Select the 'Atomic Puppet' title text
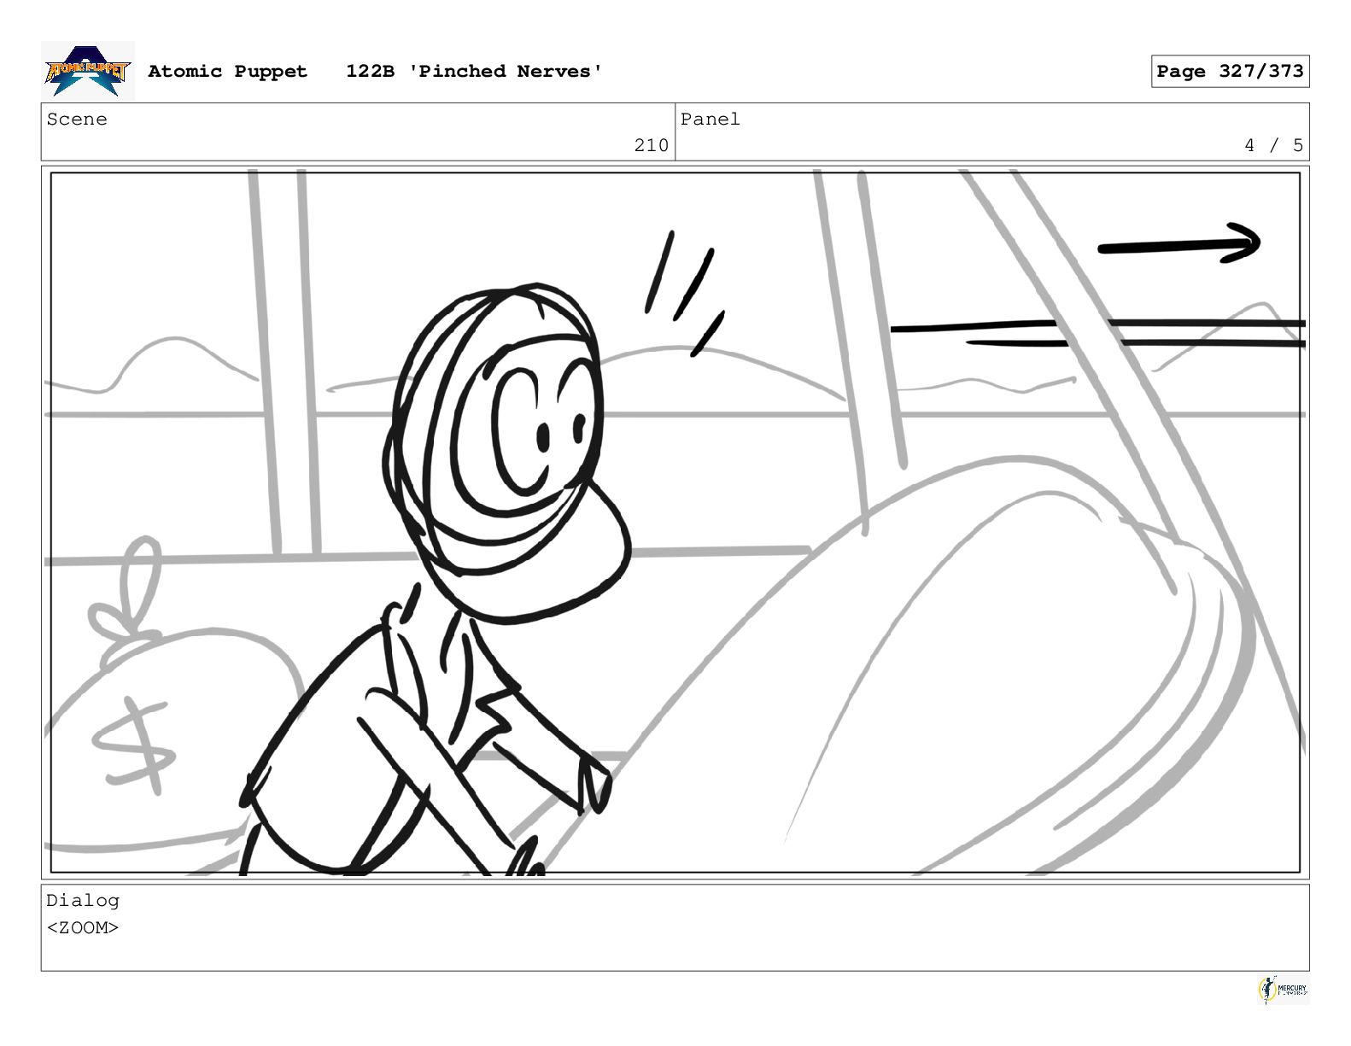This screenshot has height=1046, width=1351. pos(227,72)
